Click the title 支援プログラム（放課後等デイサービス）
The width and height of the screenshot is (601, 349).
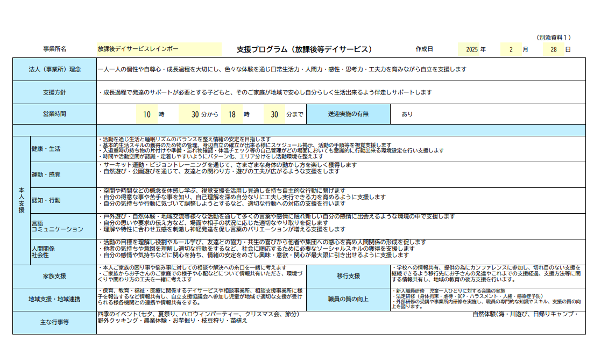click(305, 49)
